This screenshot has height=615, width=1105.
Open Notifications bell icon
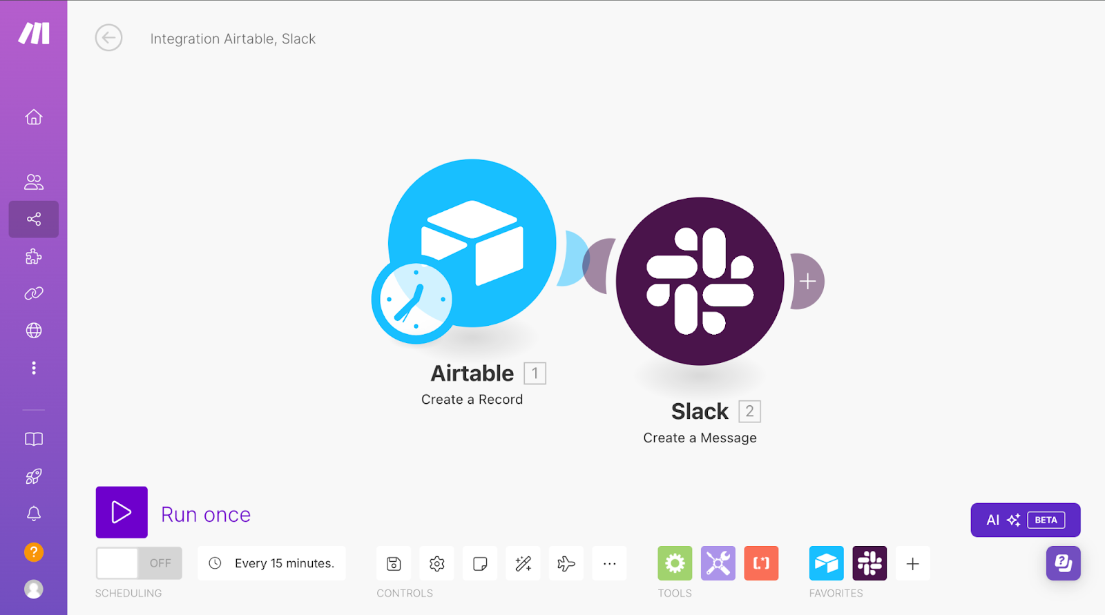click(34, 514)
